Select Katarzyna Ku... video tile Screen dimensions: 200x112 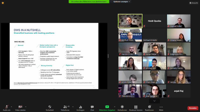[x=179, y=49]
